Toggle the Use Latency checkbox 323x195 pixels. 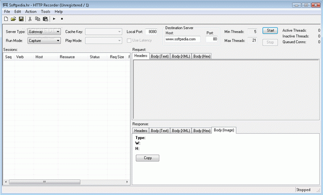click(x=129, y=40)
